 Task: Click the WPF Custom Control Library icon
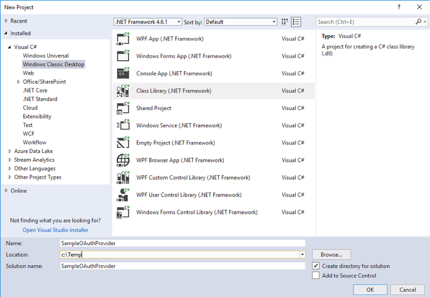click(123, 177)
